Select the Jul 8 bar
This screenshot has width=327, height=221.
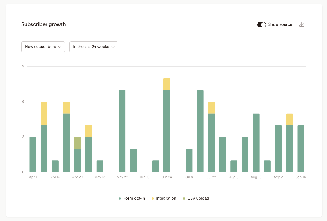(x=189, y=161)
